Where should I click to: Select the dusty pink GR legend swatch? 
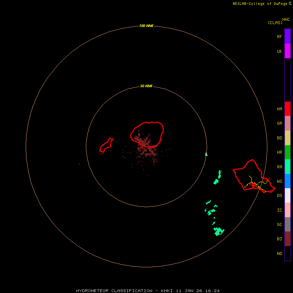pyautogui.click(x=287, y=123)
